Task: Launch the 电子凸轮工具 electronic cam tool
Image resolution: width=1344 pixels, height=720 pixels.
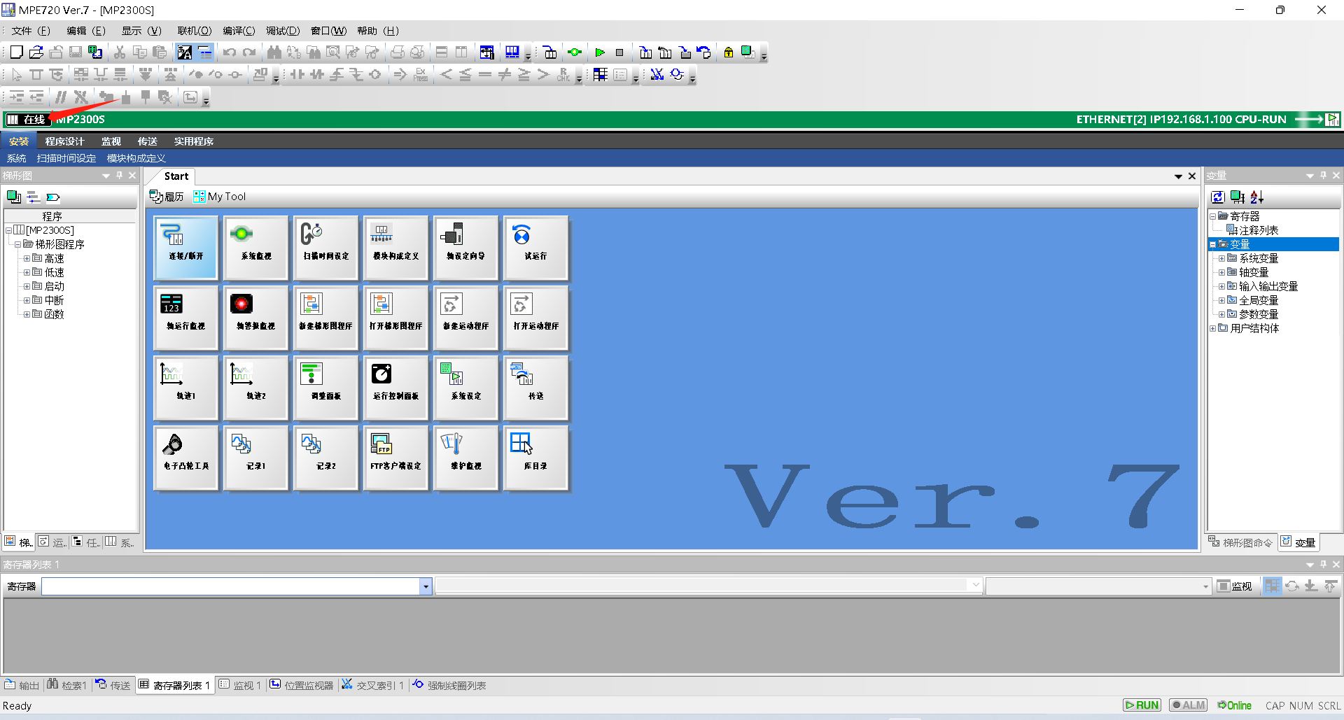Action: pos(185,458)
